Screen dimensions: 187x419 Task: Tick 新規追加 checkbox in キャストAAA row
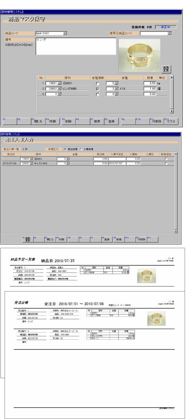pos(166,163)
